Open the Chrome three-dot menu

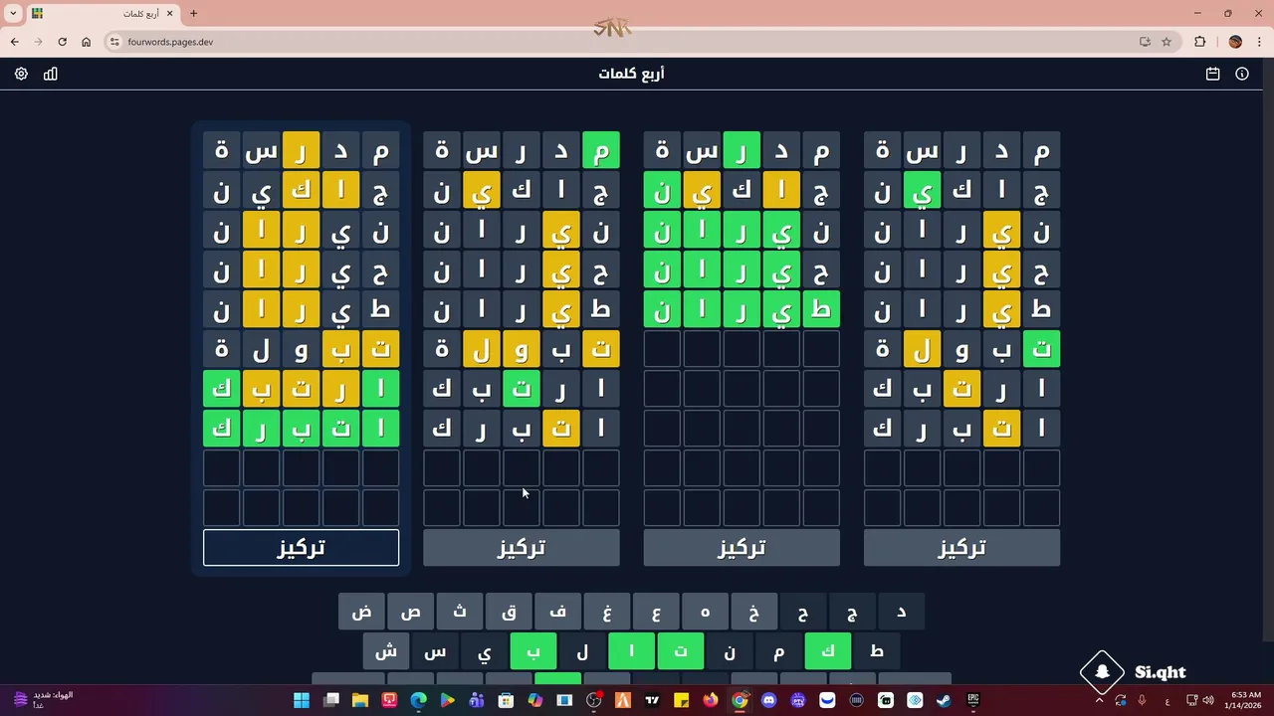coord(1260,42)
